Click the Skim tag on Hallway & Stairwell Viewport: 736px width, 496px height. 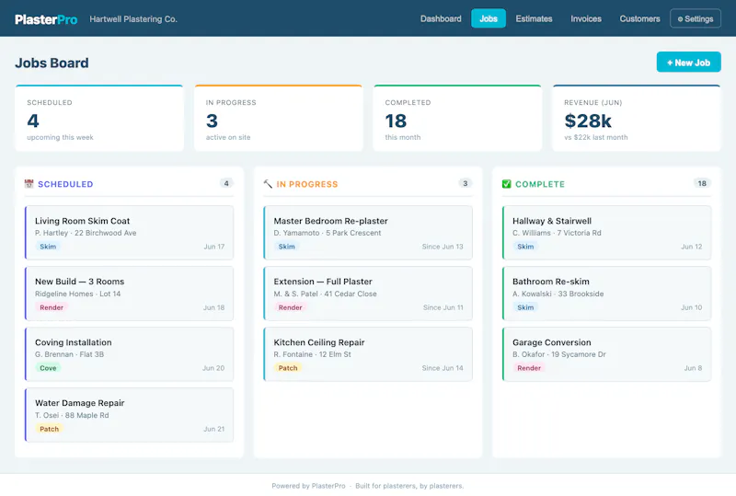(x=525, y=247)
